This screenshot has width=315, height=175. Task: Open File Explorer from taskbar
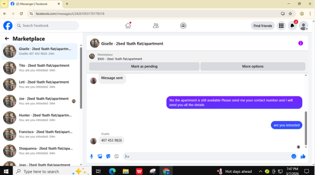coord(126,172)
